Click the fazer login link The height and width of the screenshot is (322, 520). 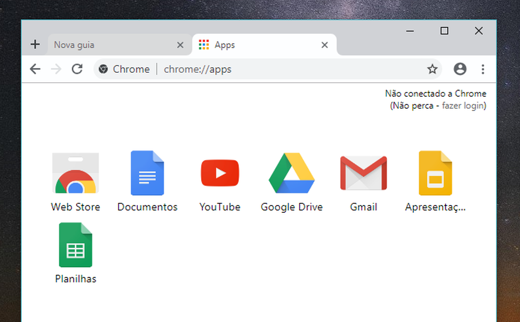(463, 106)
